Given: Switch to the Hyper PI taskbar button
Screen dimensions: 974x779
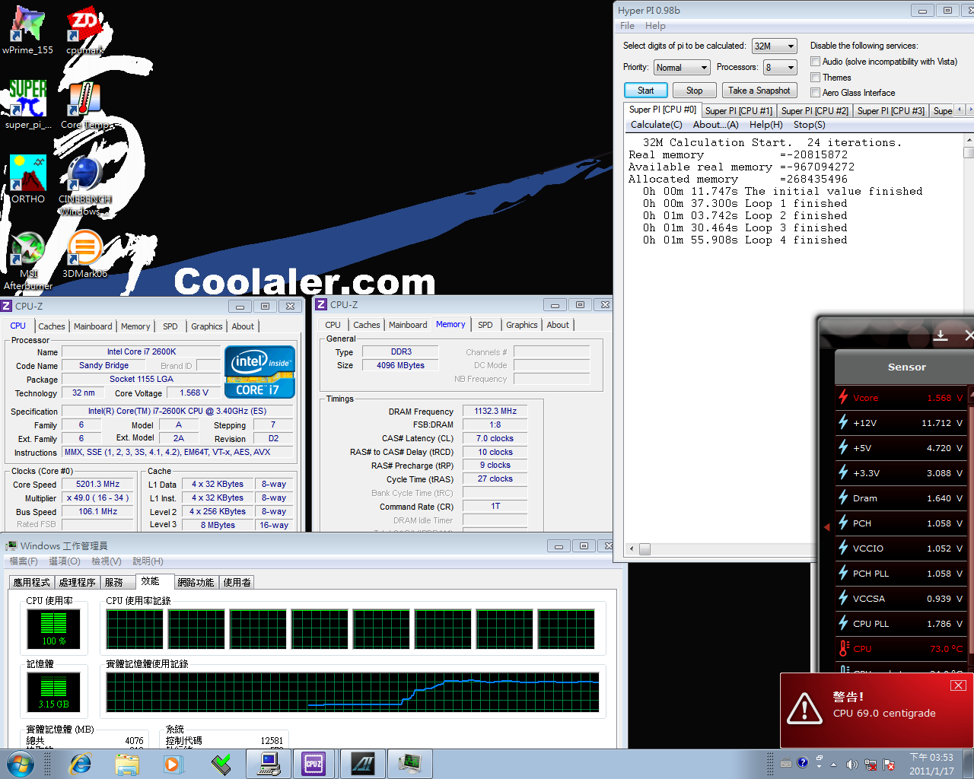Looking at the screenshot, I should click(x=269, y=764).
